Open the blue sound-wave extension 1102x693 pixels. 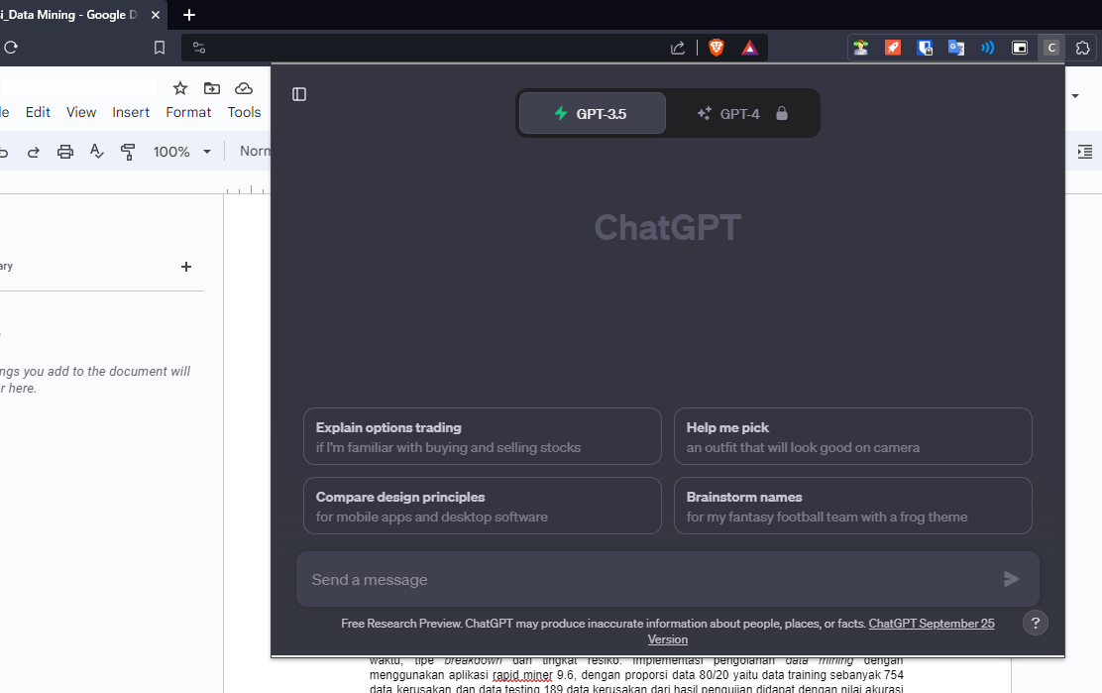(987, 48)
